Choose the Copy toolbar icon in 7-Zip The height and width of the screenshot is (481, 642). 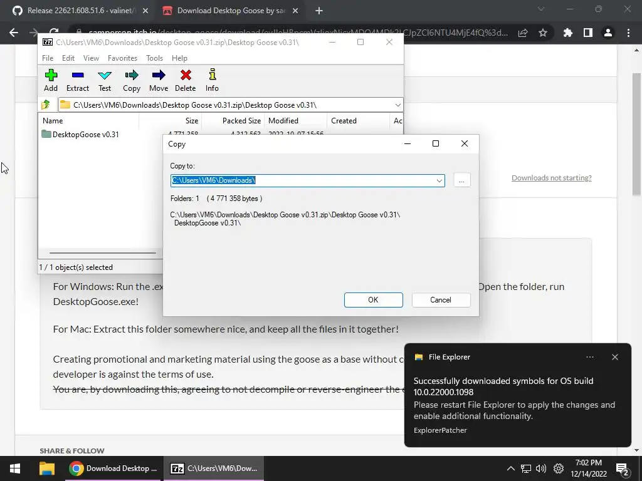pos(132,80)
